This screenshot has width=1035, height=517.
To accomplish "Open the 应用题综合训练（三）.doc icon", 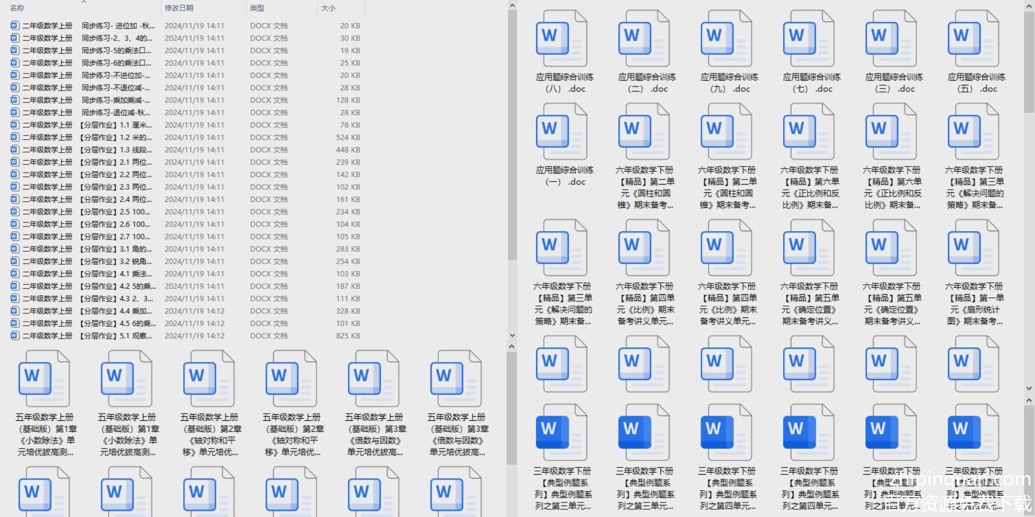I will coord(891,39).
